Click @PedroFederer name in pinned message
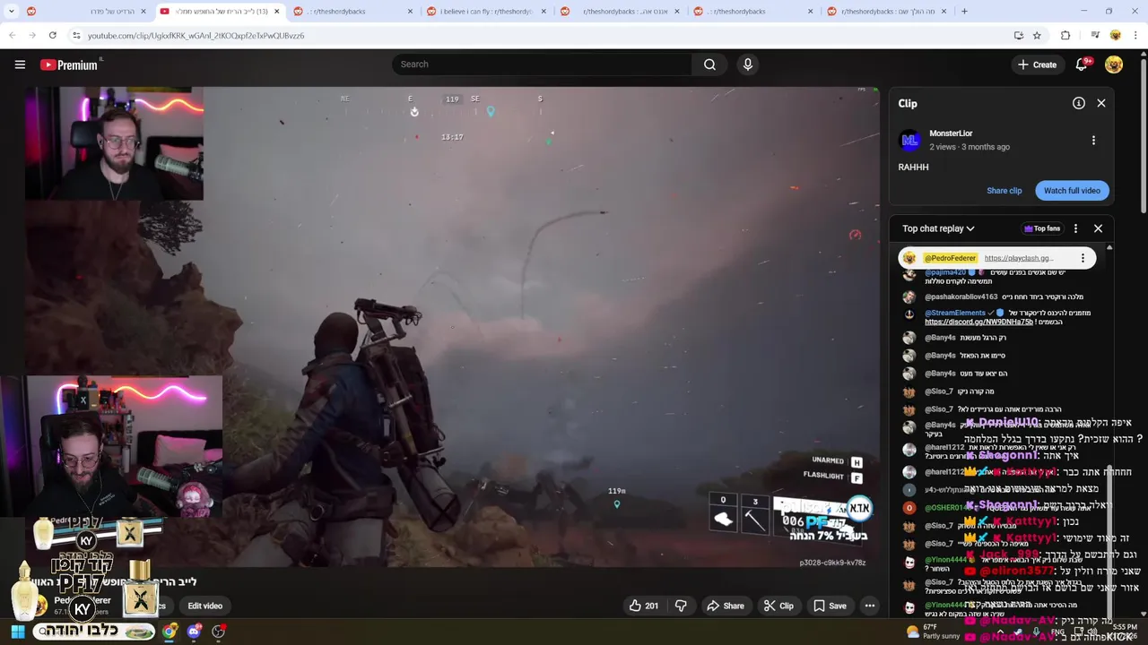The image size is (1148, 645). click(950, 258)
